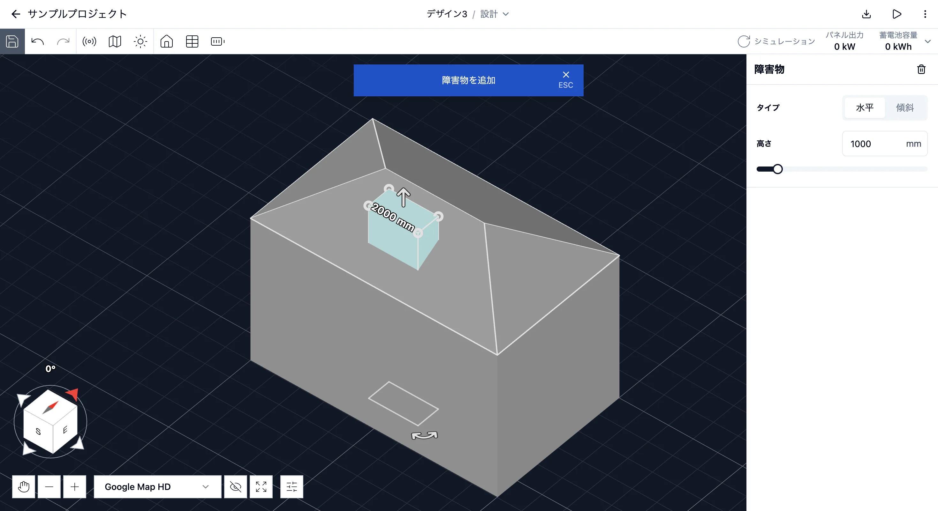Select 傾斜 obstacle type
Screen dimensions: 938x511
905,108
